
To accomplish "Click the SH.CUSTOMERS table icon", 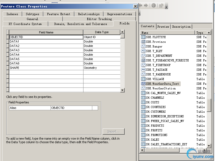I will (143, 112).
